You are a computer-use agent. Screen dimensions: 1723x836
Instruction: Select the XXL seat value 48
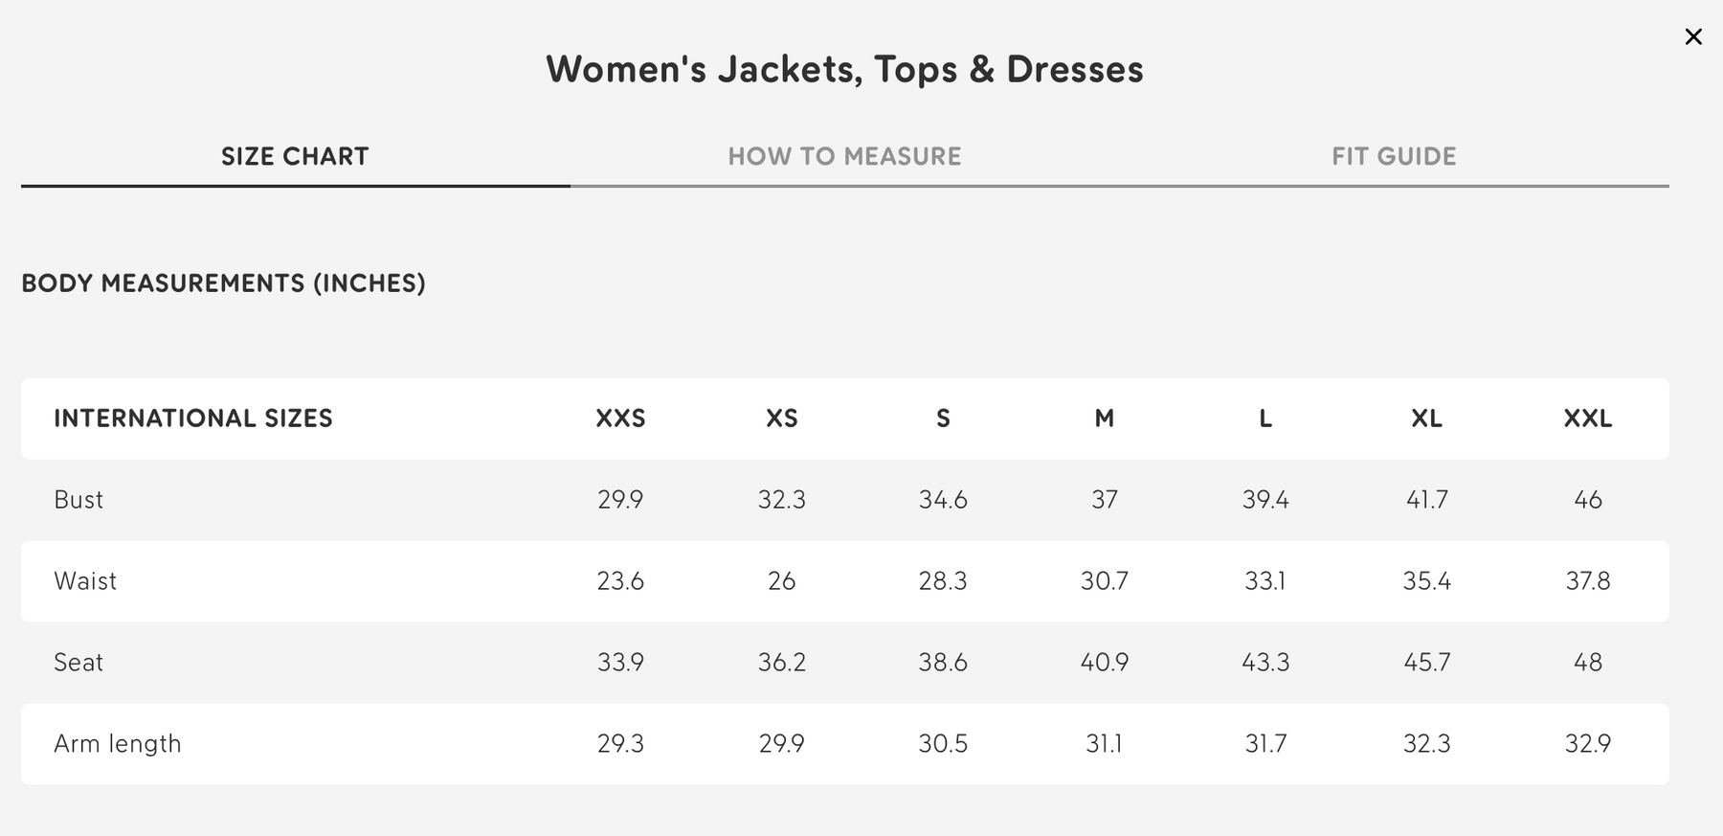1588,663
